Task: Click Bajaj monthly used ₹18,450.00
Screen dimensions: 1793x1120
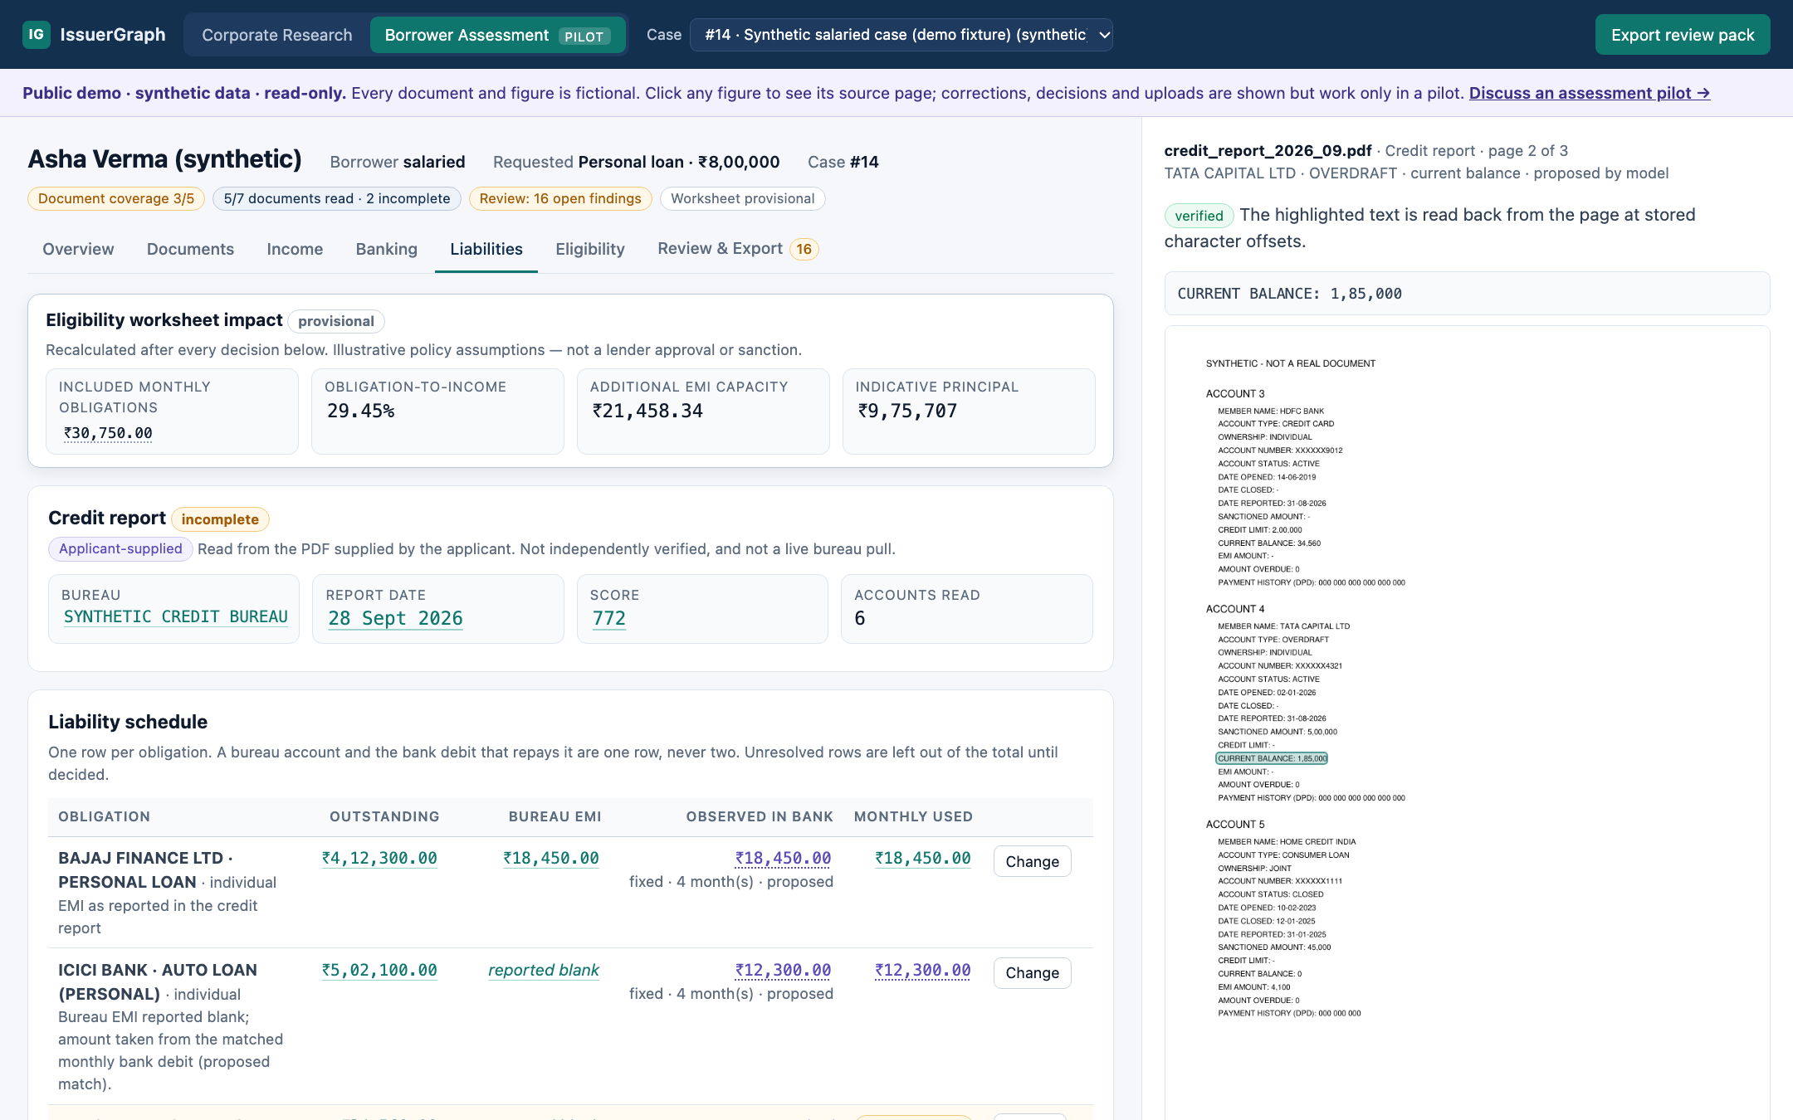Action: [922, 858]
